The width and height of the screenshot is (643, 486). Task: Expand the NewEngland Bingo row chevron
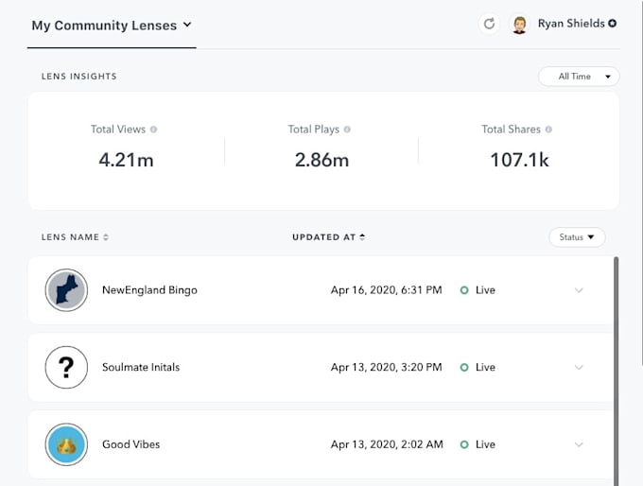[x=579, y=290]
